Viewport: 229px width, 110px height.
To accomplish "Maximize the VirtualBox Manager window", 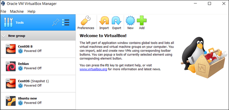I will pyautogui.click(x=209, y=3).
